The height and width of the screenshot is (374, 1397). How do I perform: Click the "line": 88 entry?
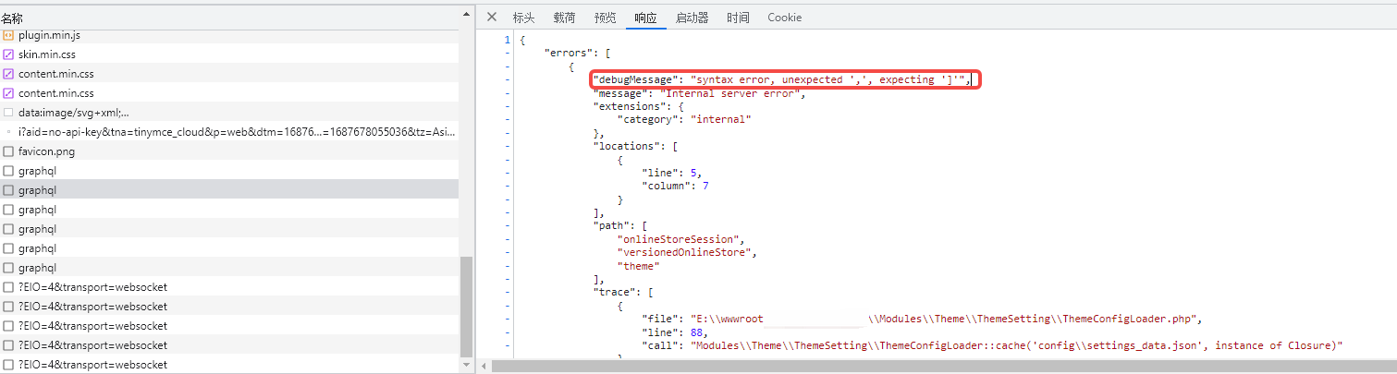[x=675, y=332]
